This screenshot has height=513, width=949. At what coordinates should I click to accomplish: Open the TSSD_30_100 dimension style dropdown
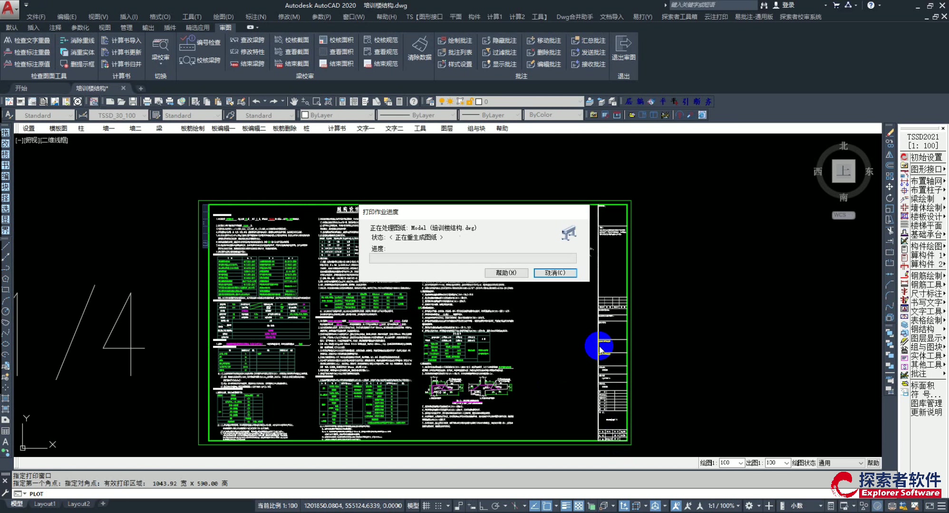144,115
